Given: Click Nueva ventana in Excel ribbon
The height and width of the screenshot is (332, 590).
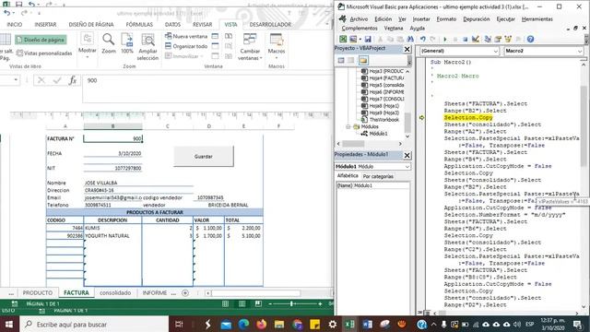Looking at the screenshot, I should click(x=186, y=37).
